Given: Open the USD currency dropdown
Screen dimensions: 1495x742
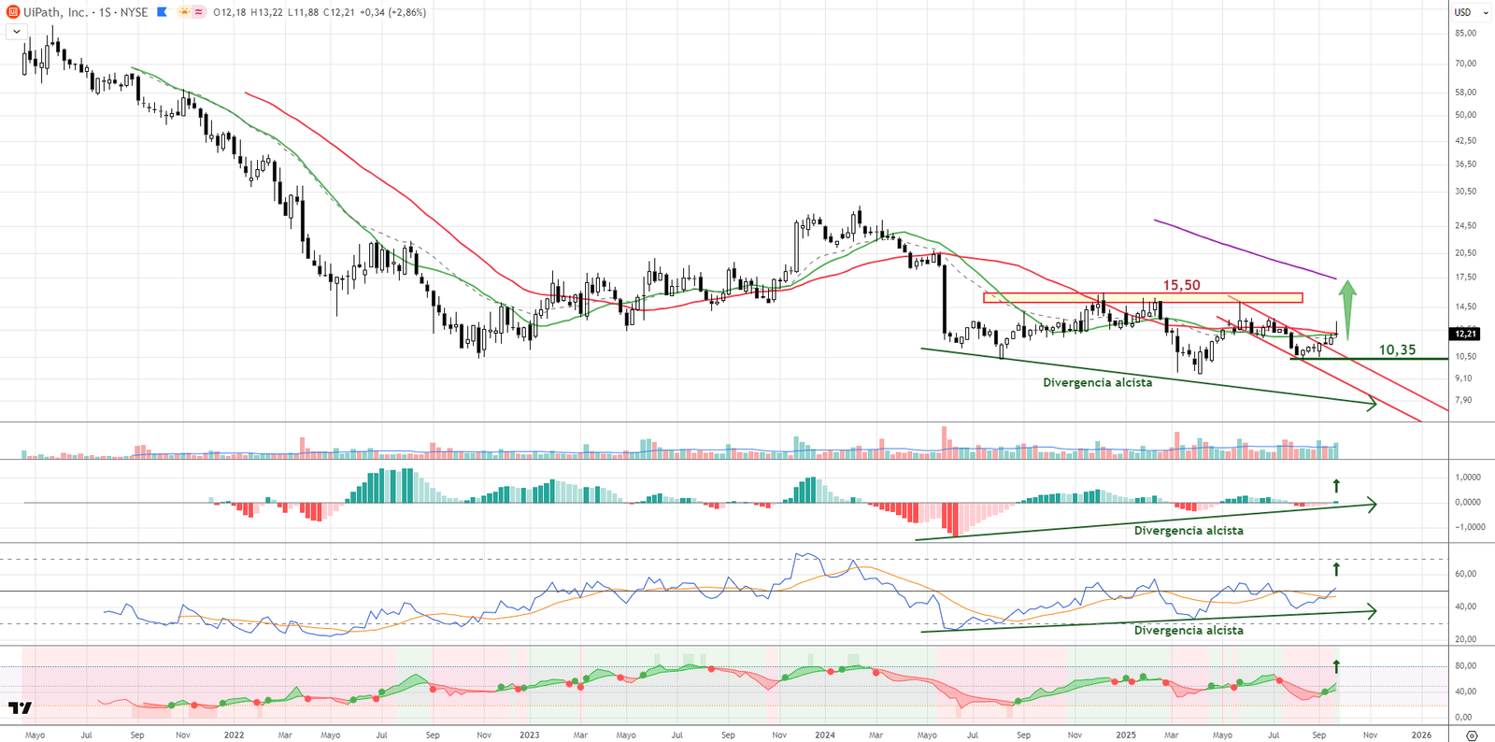Looking at the screenshot, I should point(1471,12).
